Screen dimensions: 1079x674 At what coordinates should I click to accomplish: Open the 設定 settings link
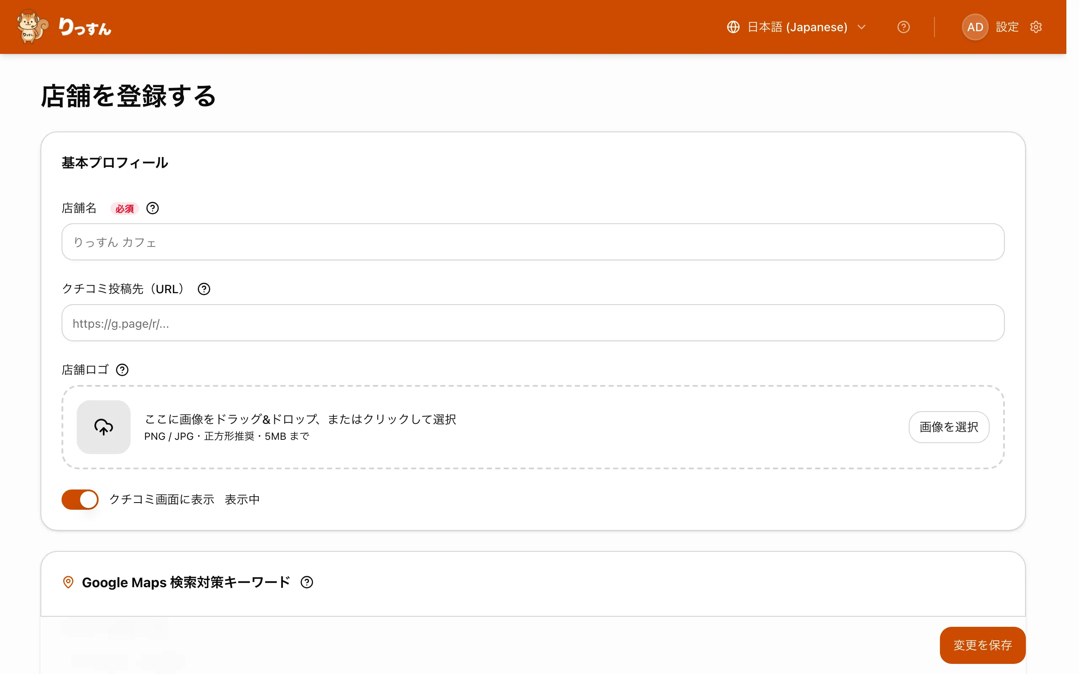tap(1007, 27)
